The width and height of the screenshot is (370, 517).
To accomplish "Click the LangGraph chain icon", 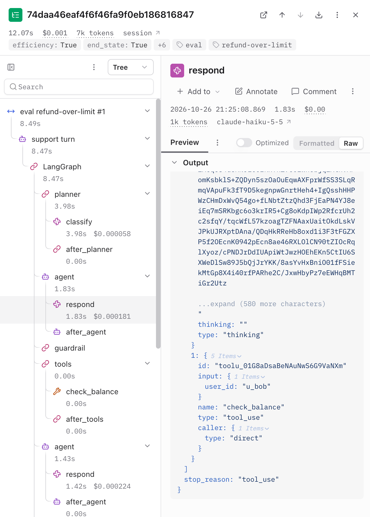I will point(34,166).
